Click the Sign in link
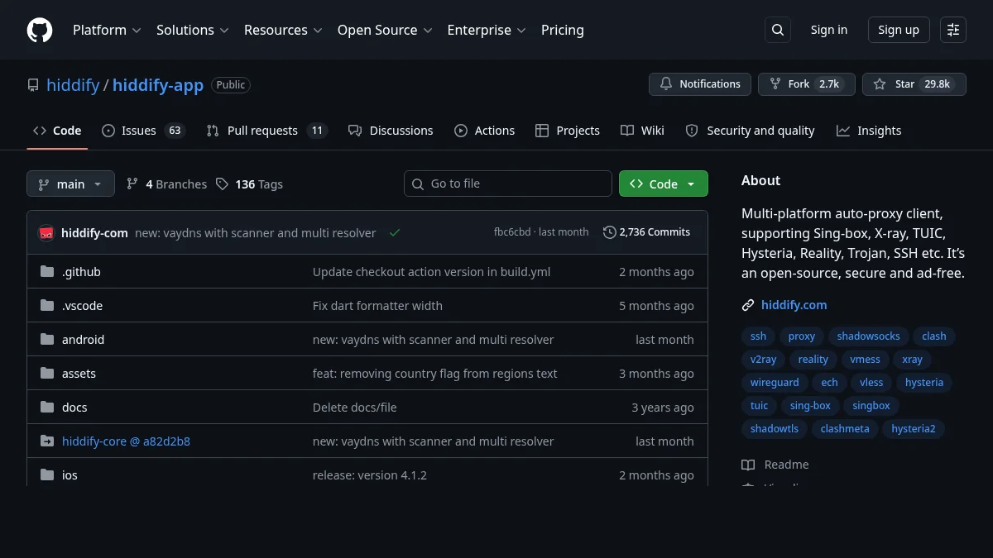 pyautogui.click(x=829, y=30)
